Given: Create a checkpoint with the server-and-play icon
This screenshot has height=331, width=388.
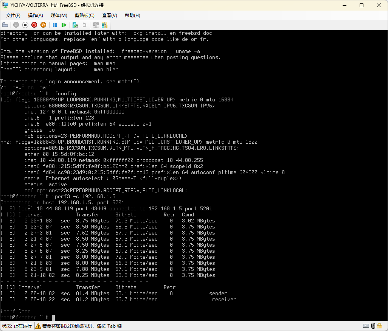Looking at the screenshot, I should (x=75, y=25).
